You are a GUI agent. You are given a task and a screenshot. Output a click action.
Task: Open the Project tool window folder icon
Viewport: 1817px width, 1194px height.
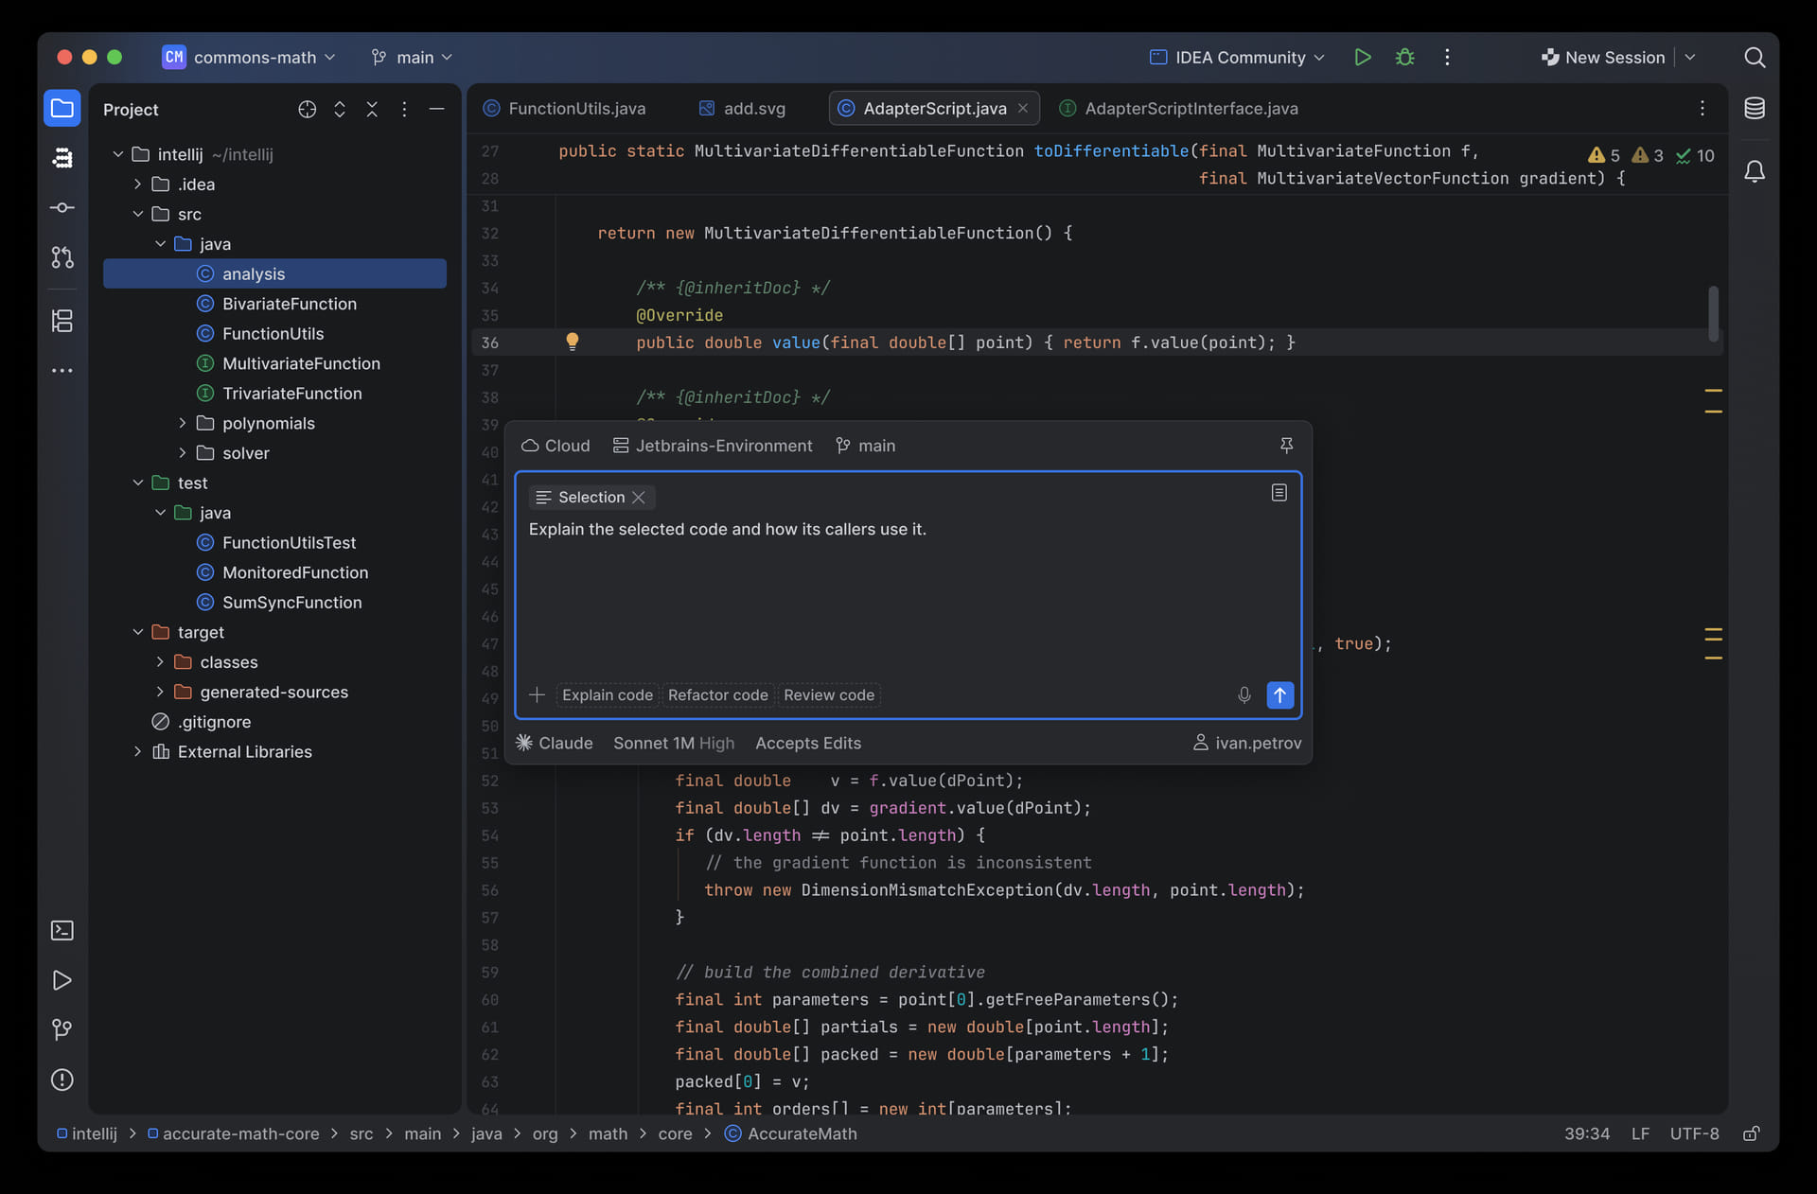(62, 109)
